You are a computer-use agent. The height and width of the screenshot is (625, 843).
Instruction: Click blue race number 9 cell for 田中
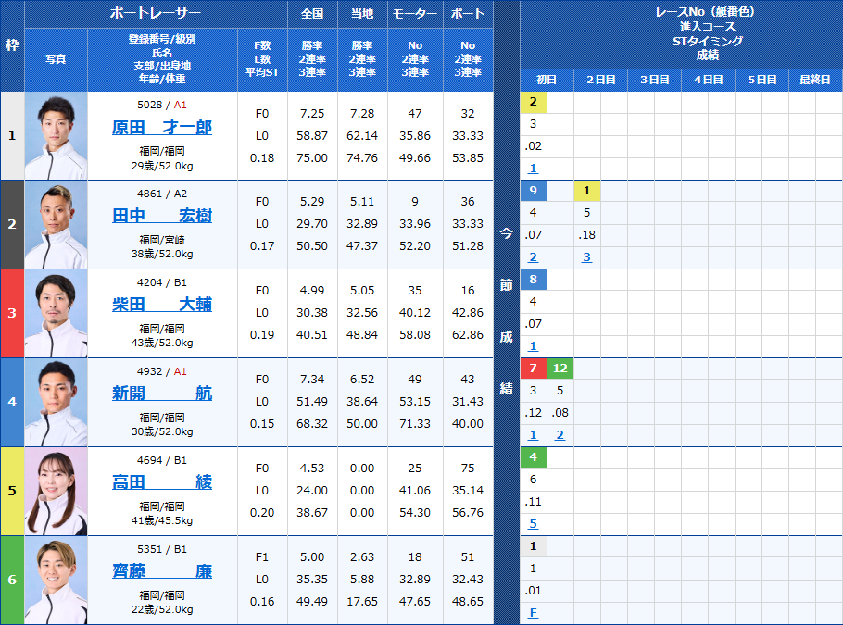[x=534, y=191]
